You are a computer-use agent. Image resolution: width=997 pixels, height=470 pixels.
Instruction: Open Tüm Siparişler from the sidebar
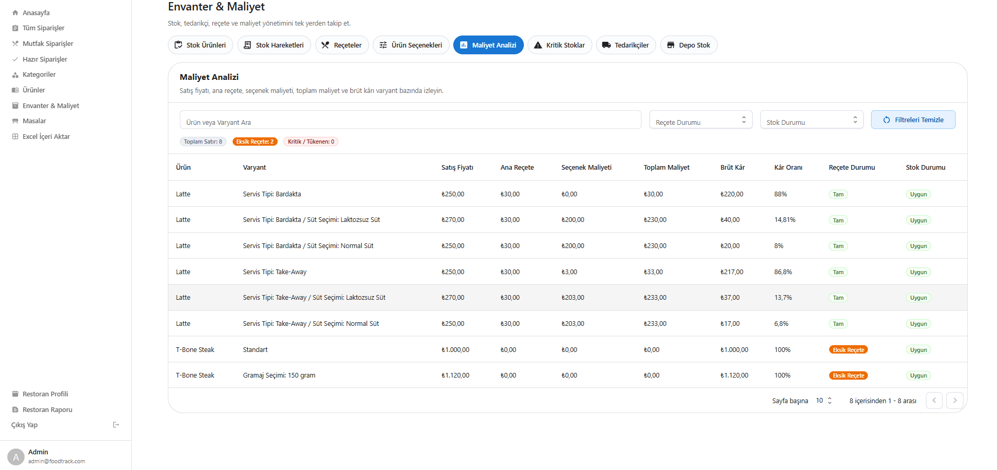43,28
